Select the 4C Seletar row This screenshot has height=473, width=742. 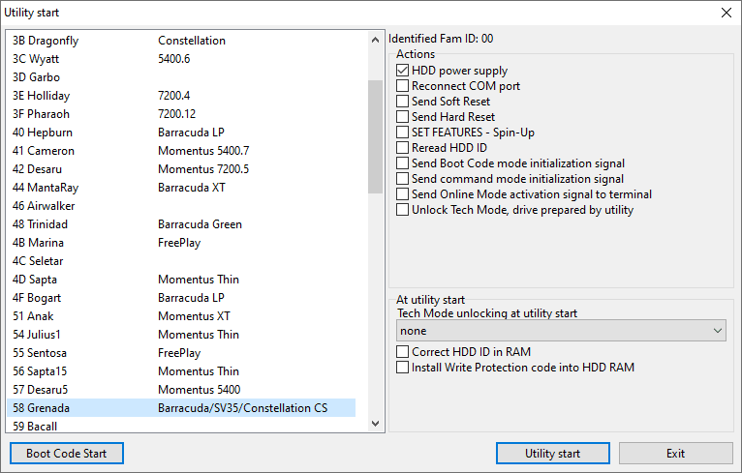(x=181, y=261)
